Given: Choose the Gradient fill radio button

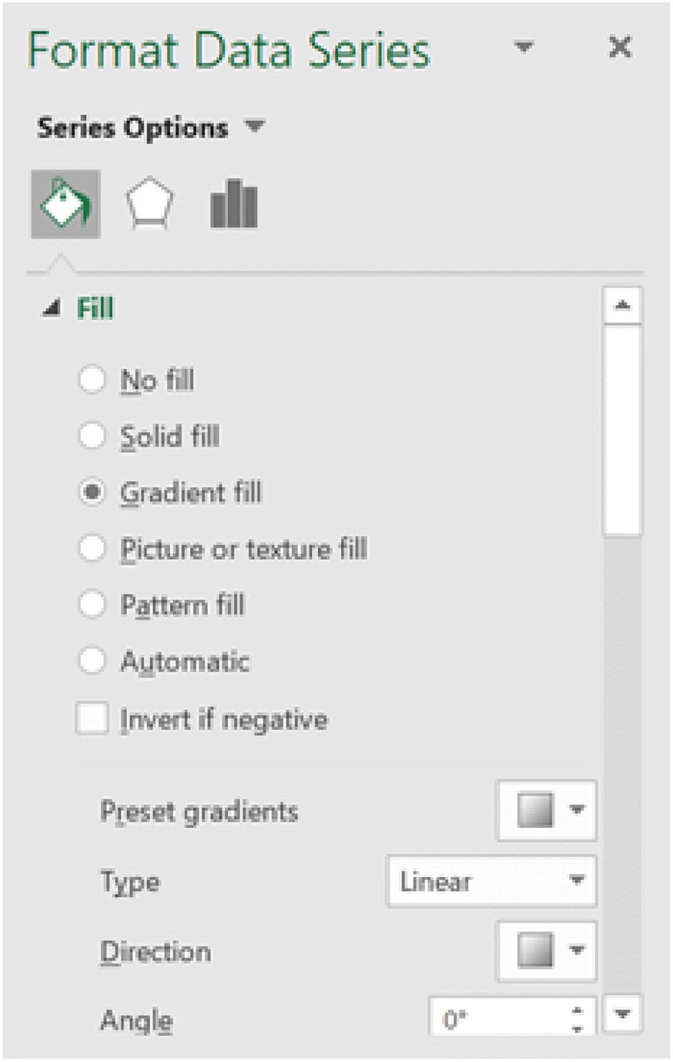Looking at the screenshot, I should tap(92, 492).
